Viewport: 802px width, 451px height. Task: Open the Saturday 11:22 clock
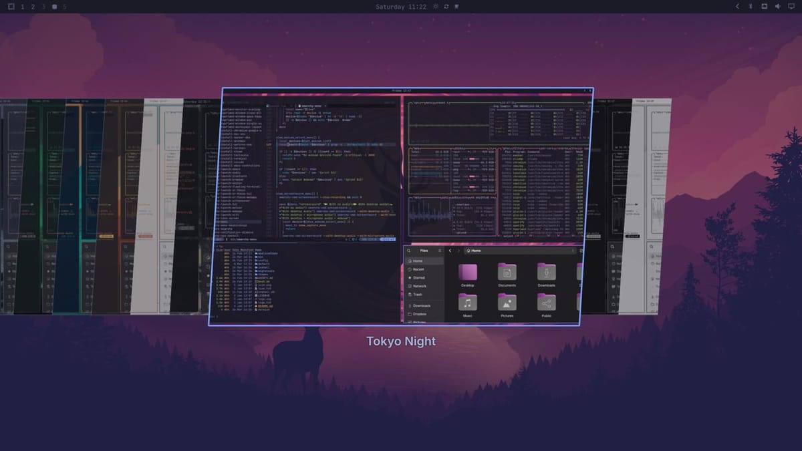coord(401,7)
